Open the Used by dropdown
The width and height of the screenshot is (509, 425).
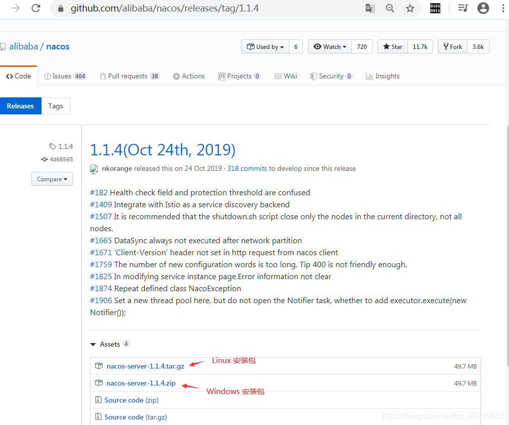[x=265, y=46]
